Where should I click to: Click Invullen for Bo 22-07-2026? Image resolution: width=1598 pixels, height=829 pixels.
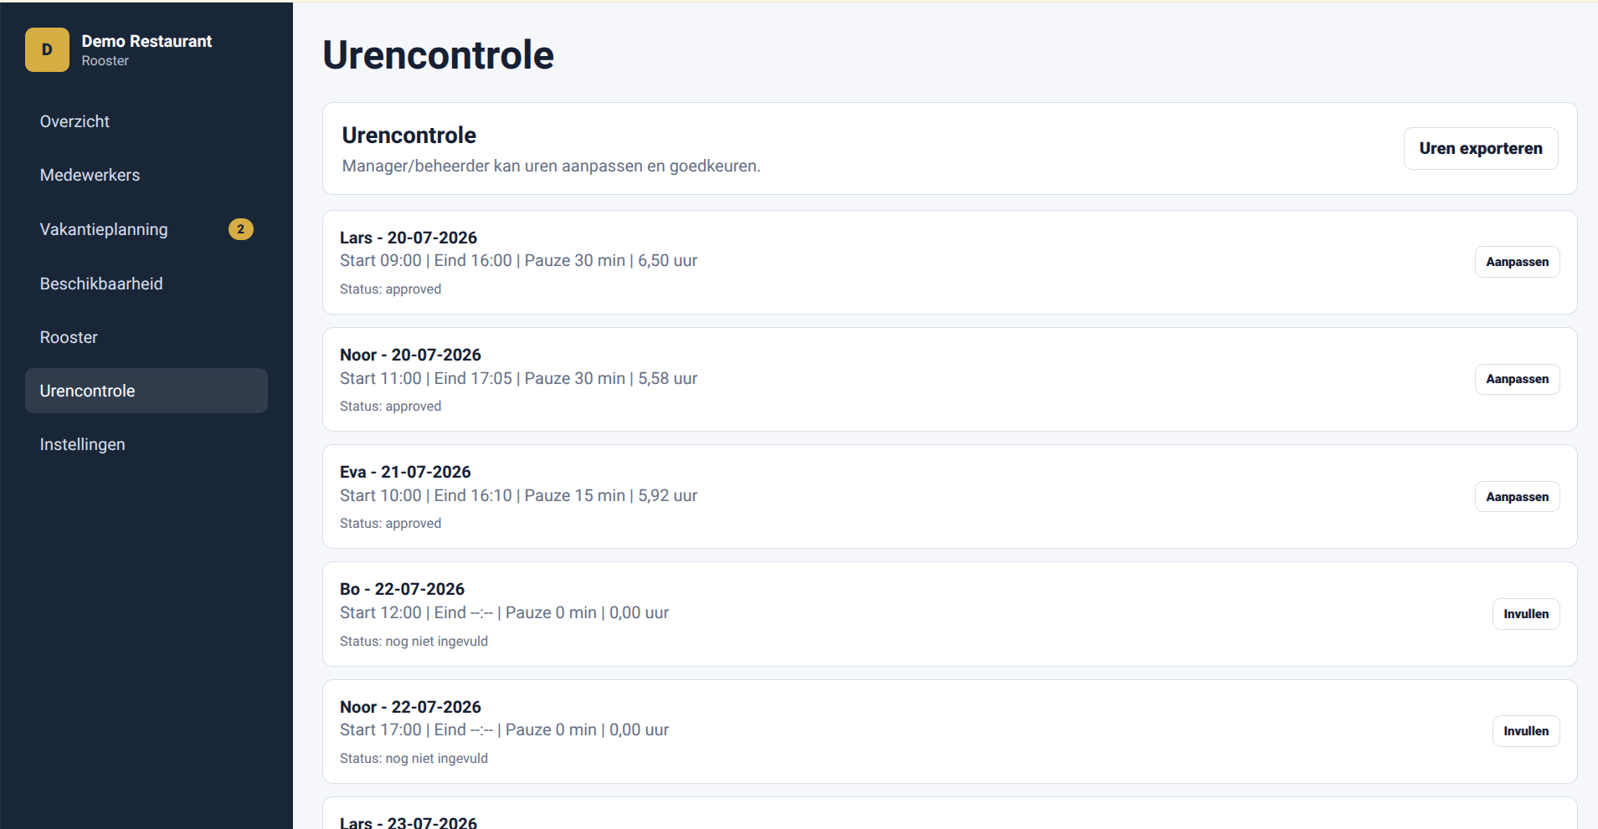coord(1526,614)
